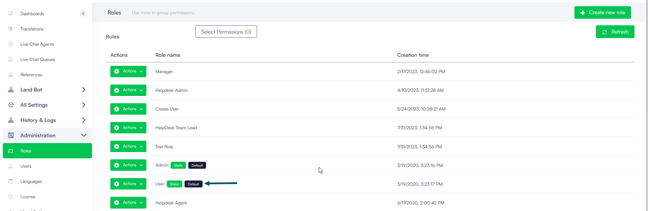Viewport: 648px width, 211px height.
Task: Click the Users sidebar icon
Action: pyautogui.click(x=11, y=166)
